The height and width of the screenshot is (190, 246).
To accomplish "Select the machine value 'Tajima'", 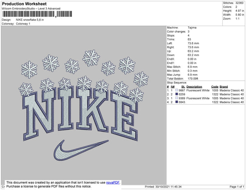I will point(192,27).
